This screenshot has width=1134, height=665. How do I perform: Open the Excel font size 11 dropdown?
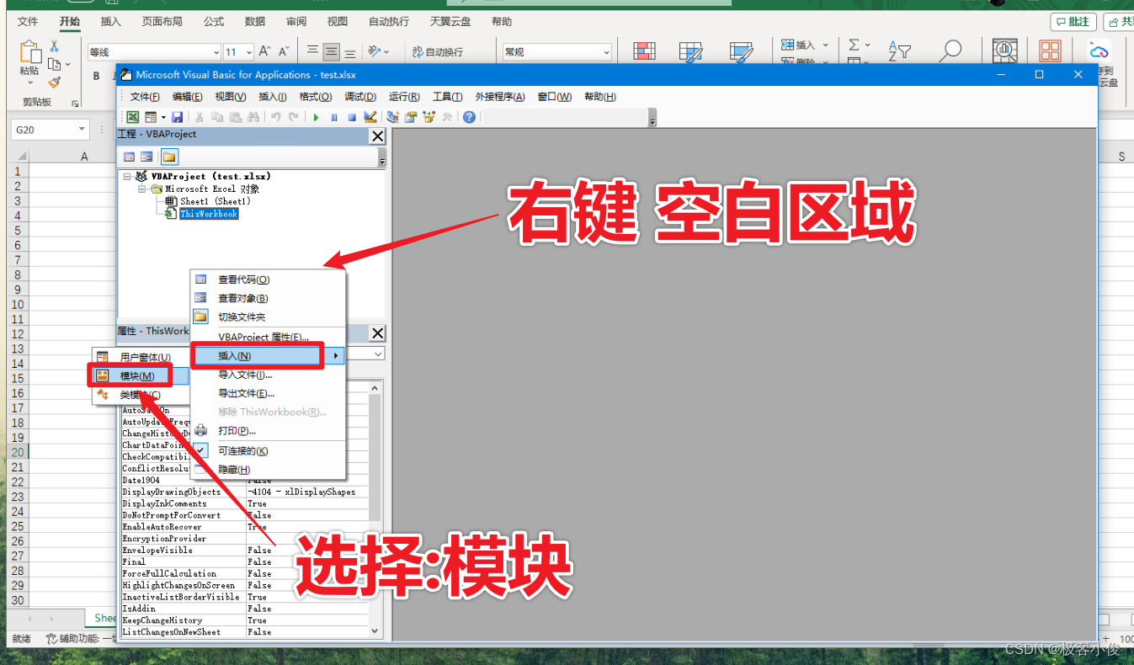[x=249, y=52]
